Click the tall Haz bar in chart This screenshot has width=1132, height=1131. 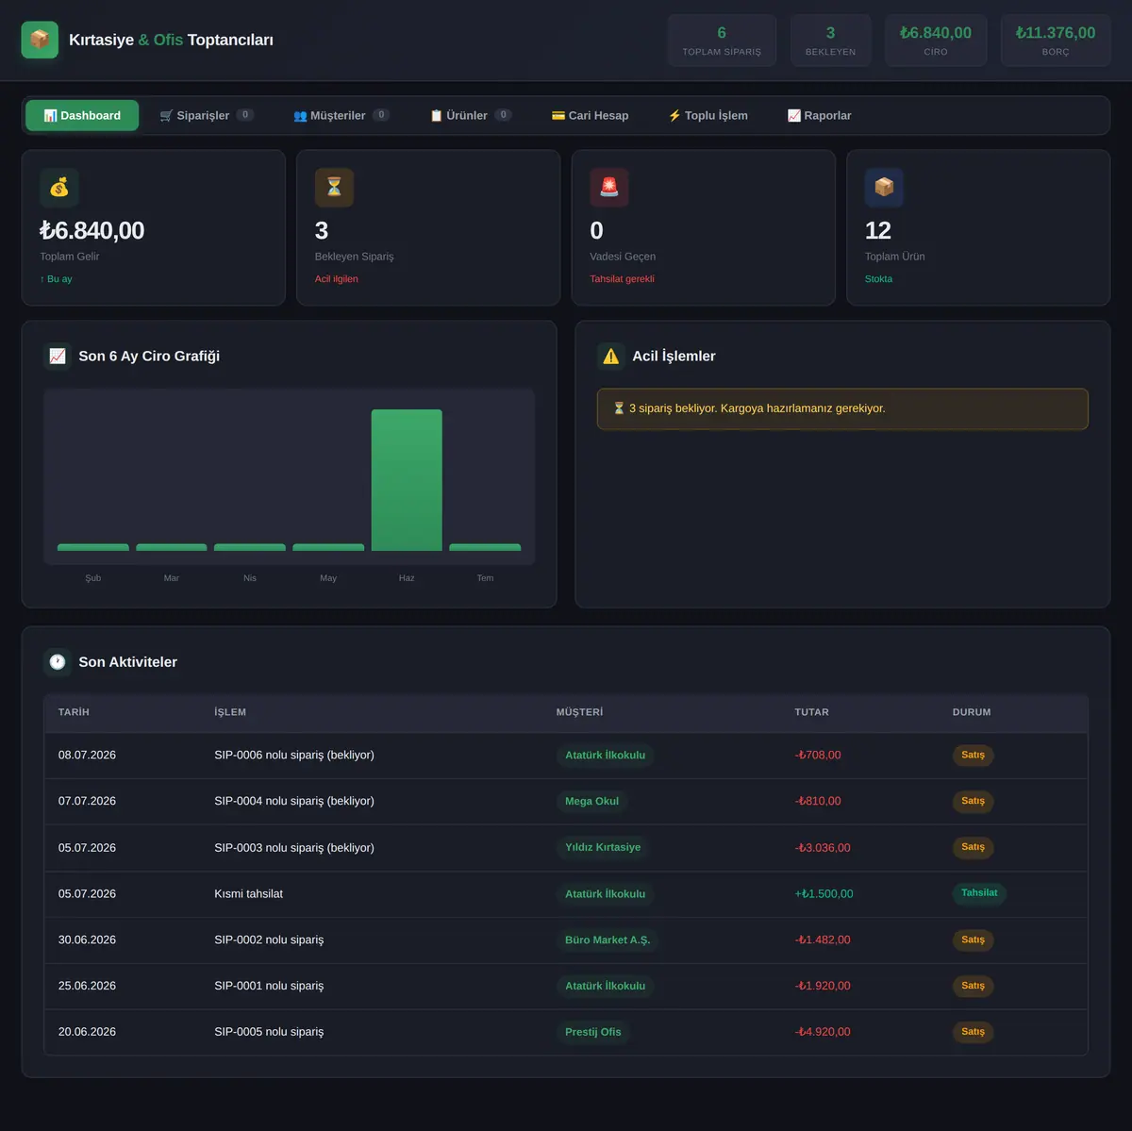point(407,480)
